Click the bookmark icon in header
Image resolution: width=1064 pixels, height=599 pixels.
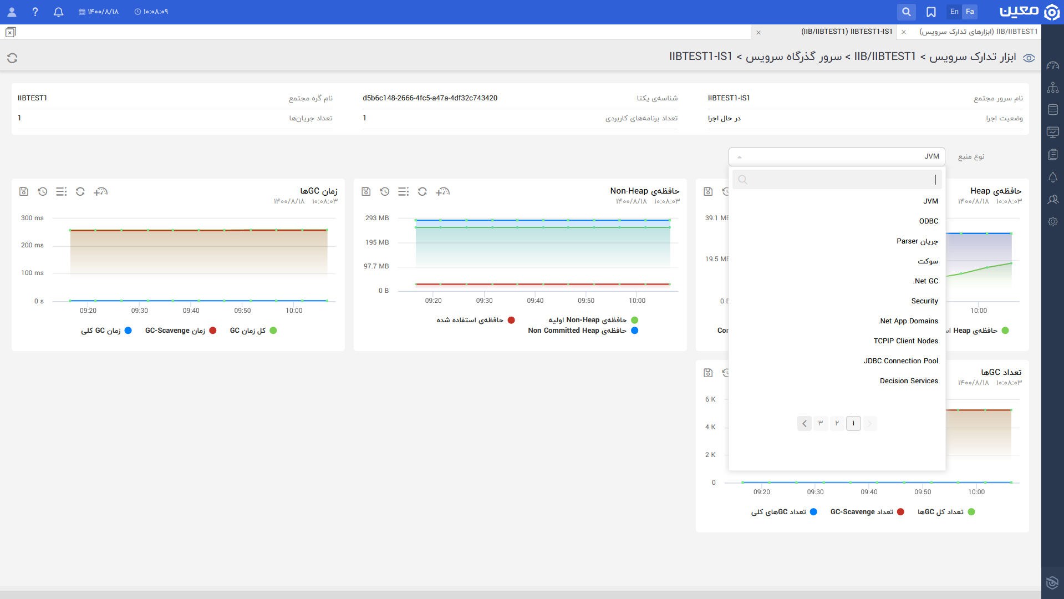(931, 12)
